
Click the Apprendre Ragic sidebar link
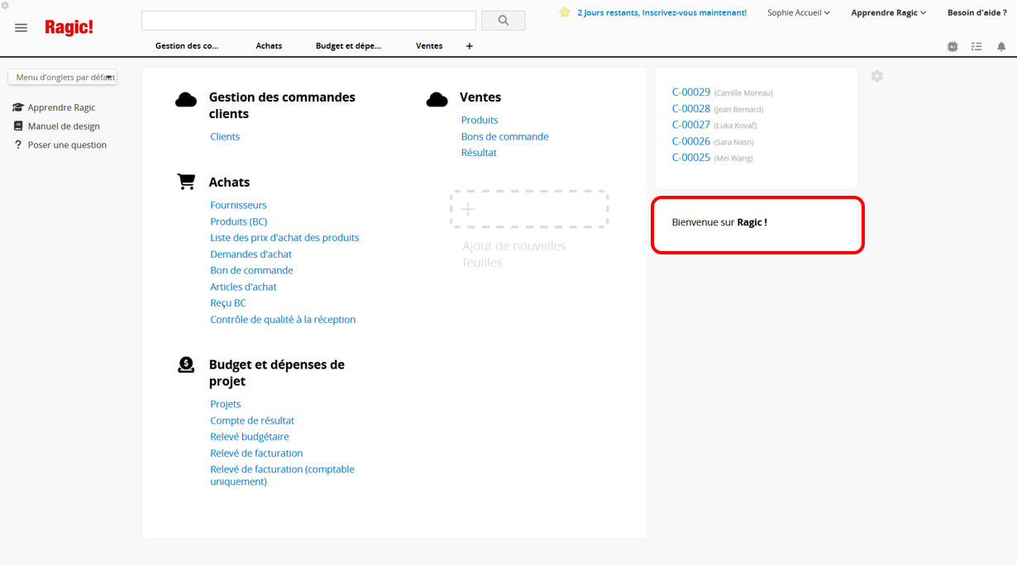coord(61,107)
